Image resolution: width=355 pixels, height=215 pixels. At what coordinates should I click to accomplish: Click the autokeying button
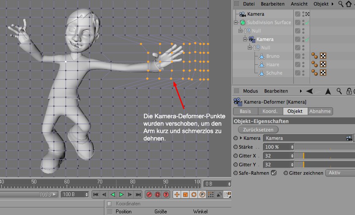click(157, 194)
